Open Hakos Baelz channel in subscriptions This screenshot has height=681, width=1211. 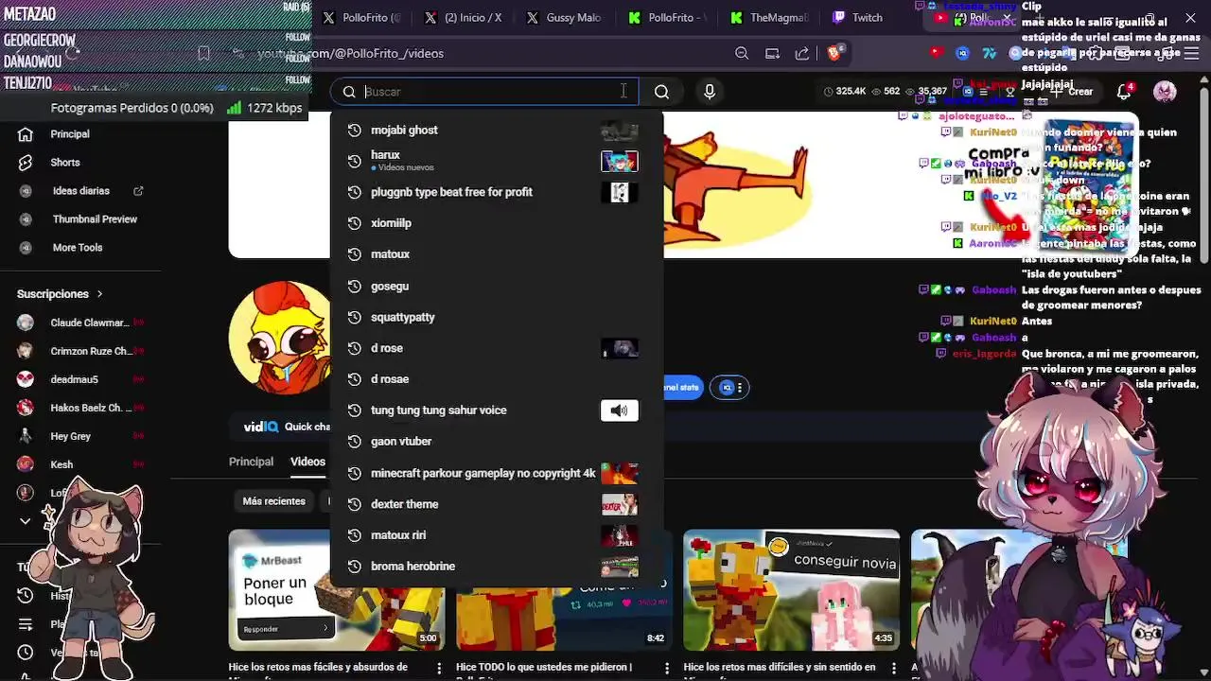(80, 408)
